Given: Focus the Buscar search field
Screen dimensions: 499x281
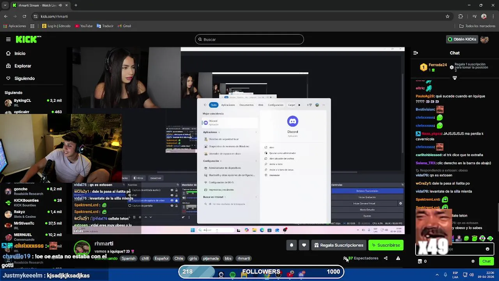Looking at the screenshot, I should [249, 39].
